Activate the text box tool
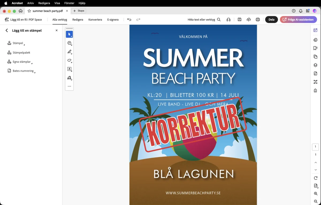This screenshot has height=205, width=321. point(69,69)
